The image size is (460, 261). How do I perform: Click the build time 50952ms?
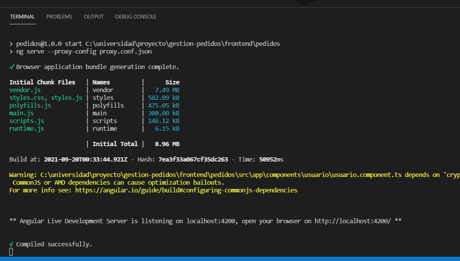click(271, 159)
